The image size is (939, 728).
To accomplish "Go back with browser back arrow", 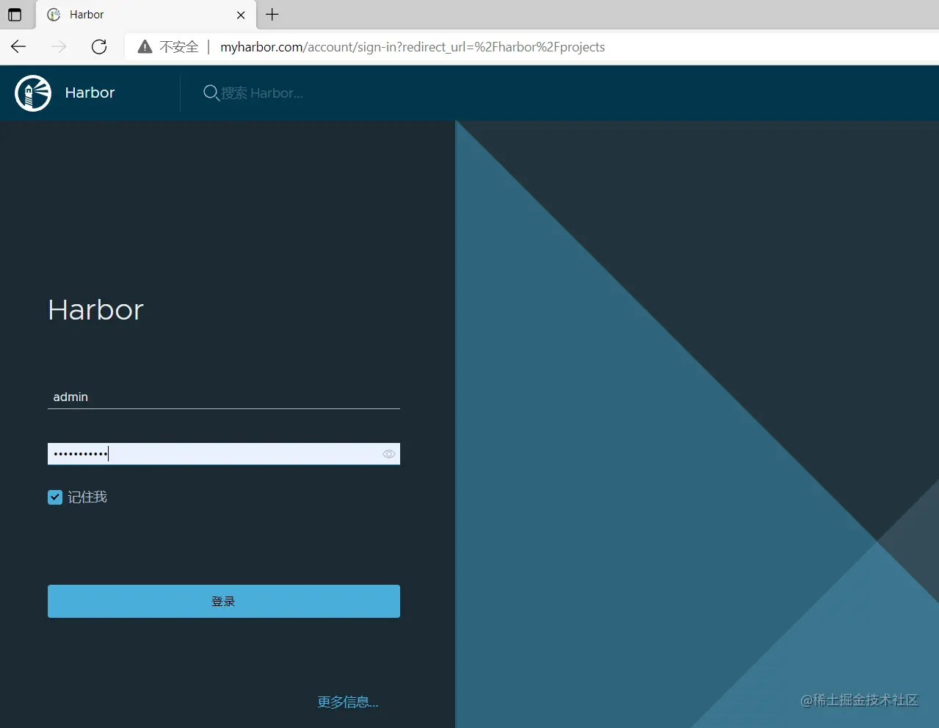I will pyautogui.click(x=18, y=47).
